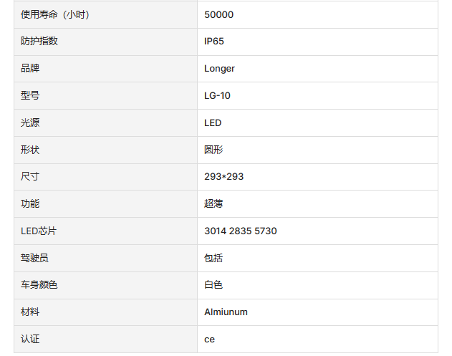452x356 pixels.
Task: Select the ce certification value
Action: 209,339
